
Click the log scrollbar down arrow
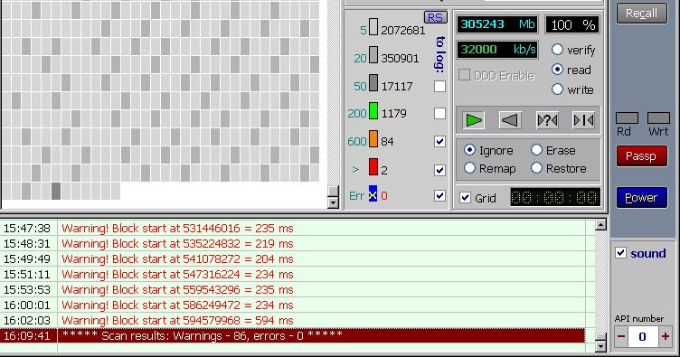click(x=600, y=346)
